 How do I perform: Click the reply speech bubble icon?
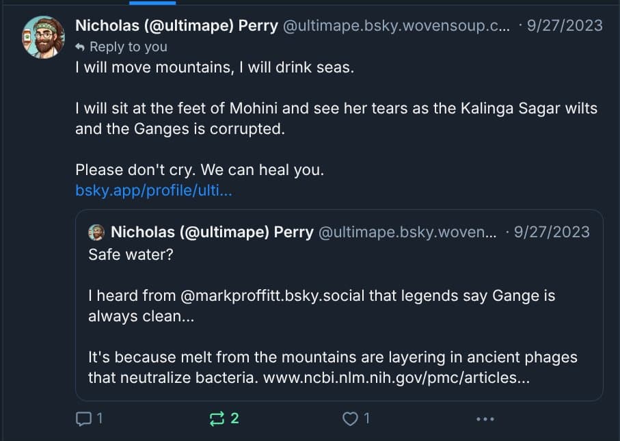coord(83,418)
